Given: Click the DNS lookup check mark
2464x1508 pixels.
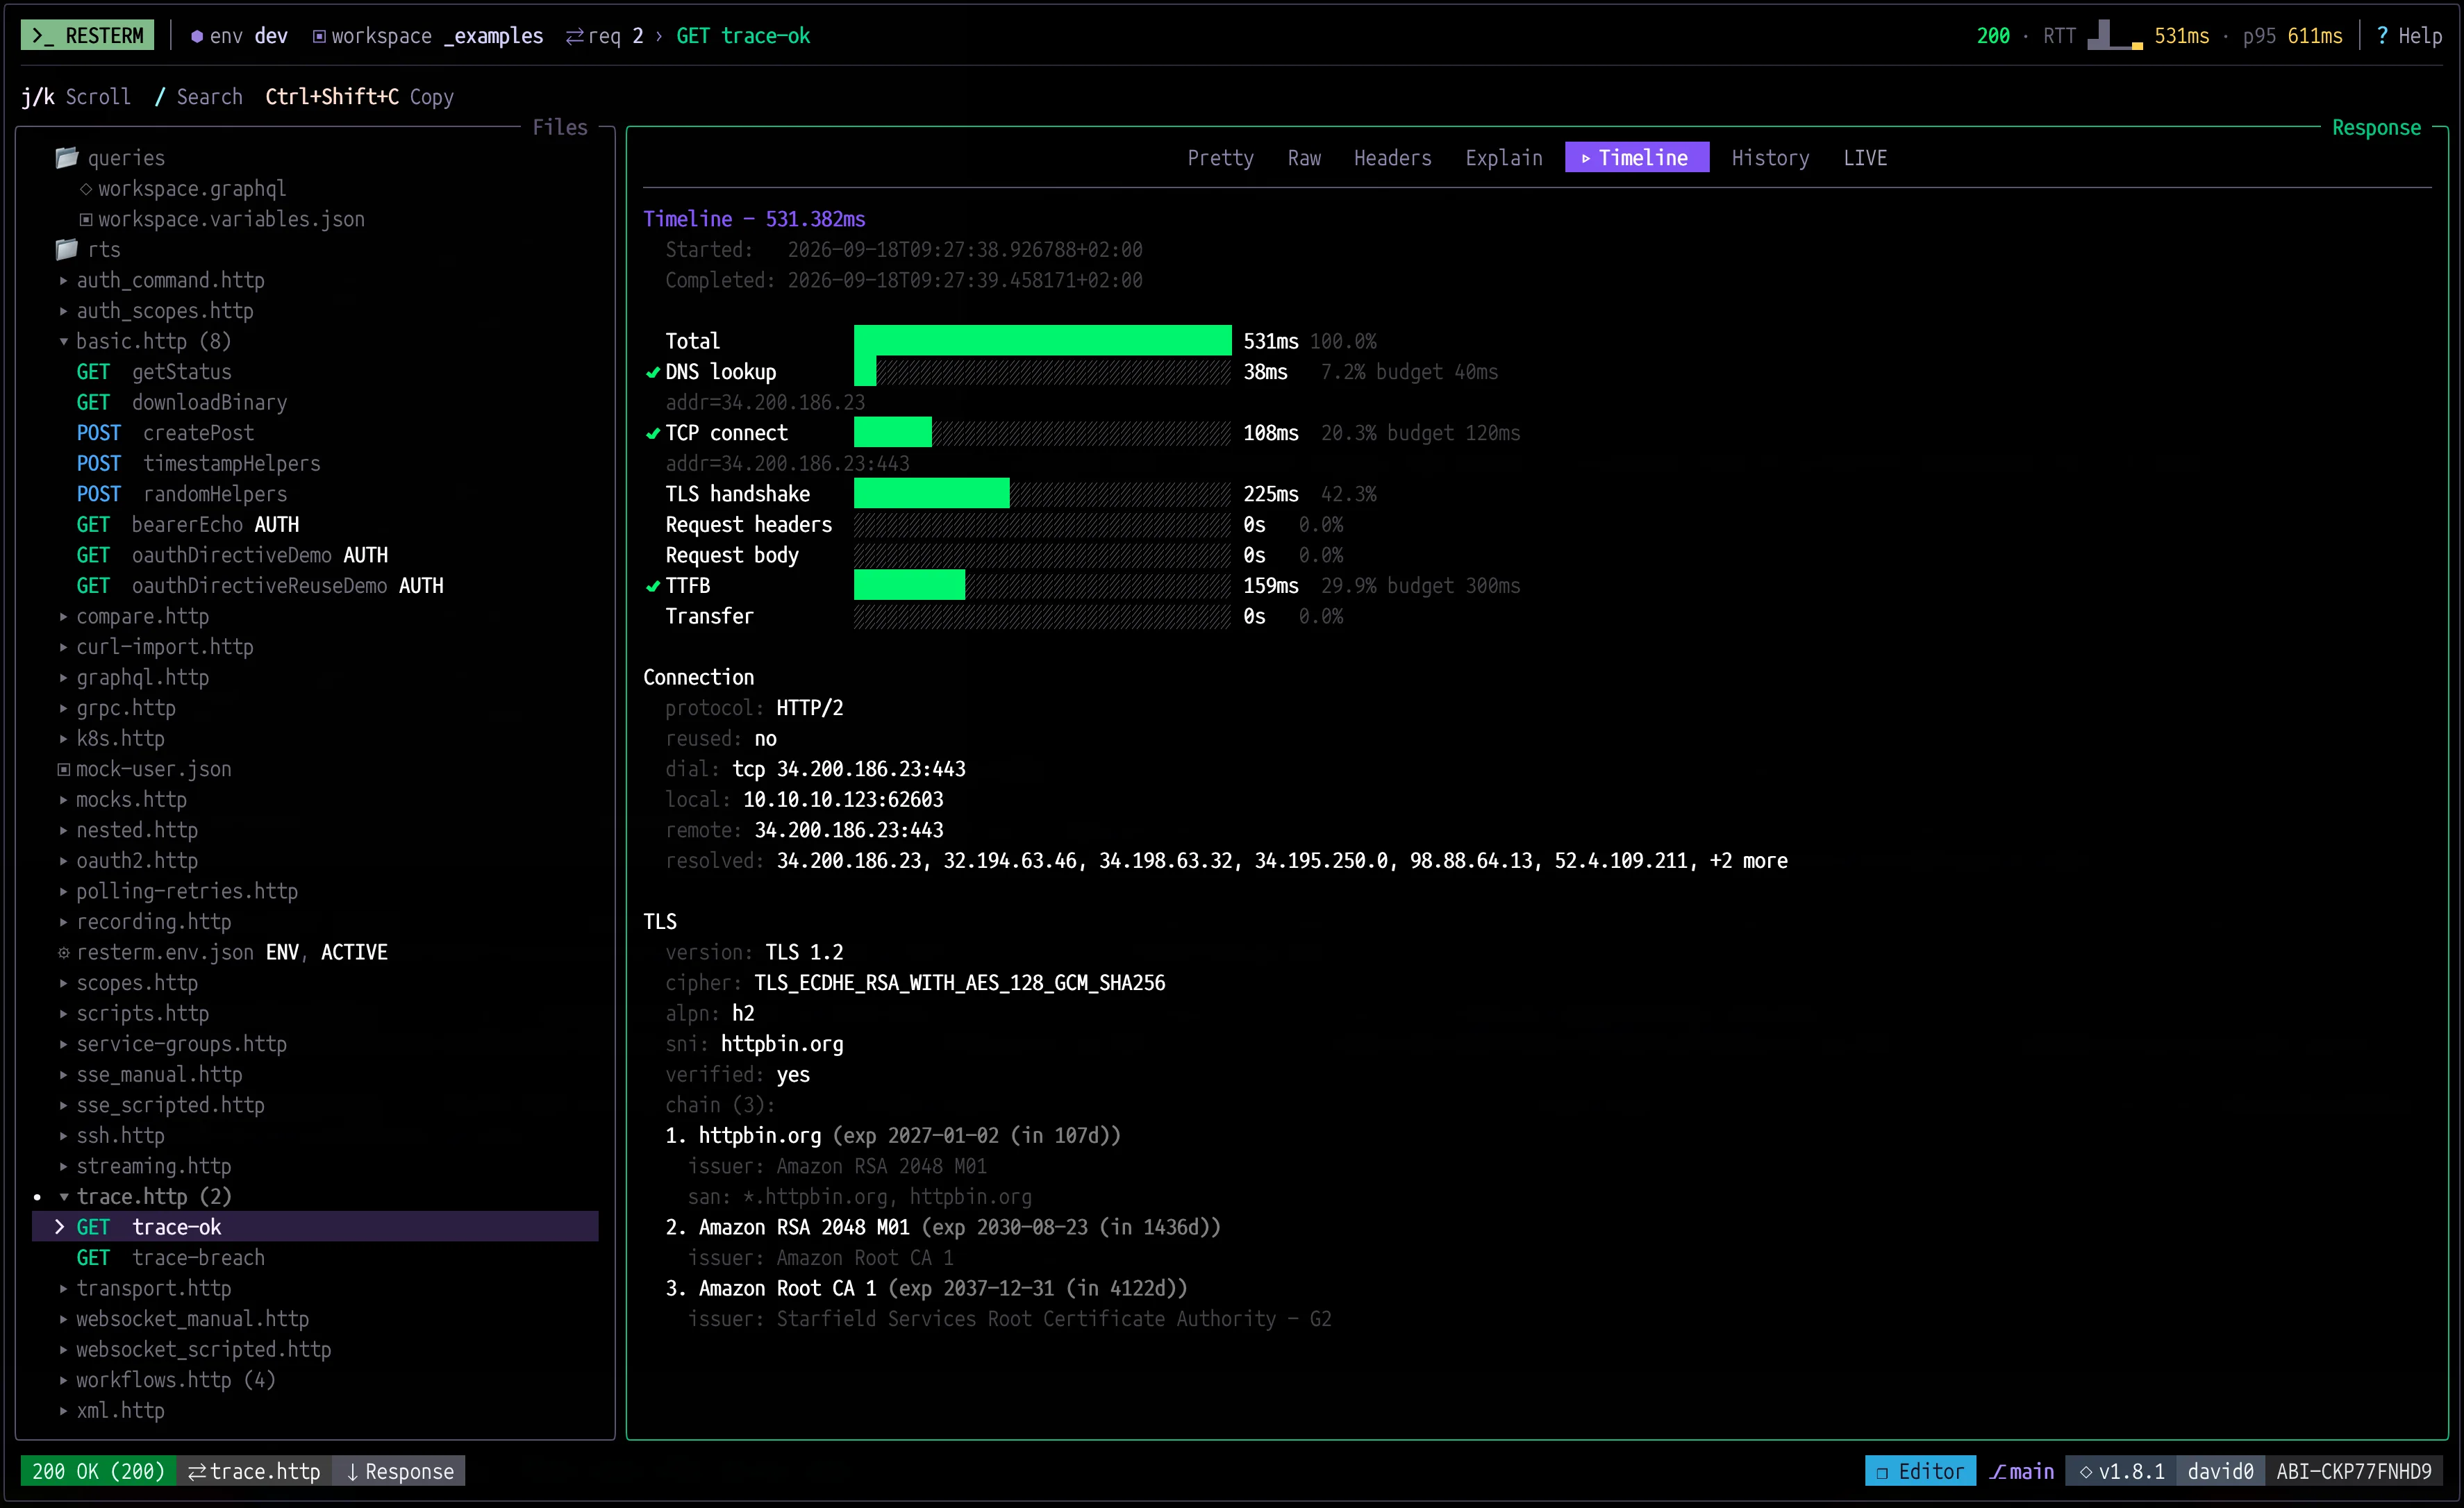Looking at the screenshot, I should tap(653, 372).
